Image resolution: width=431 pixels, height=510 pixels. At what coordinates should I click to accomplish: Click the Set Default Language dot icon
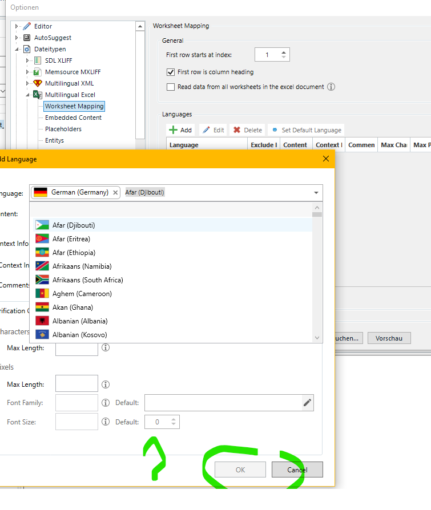[x=275, y=129]
